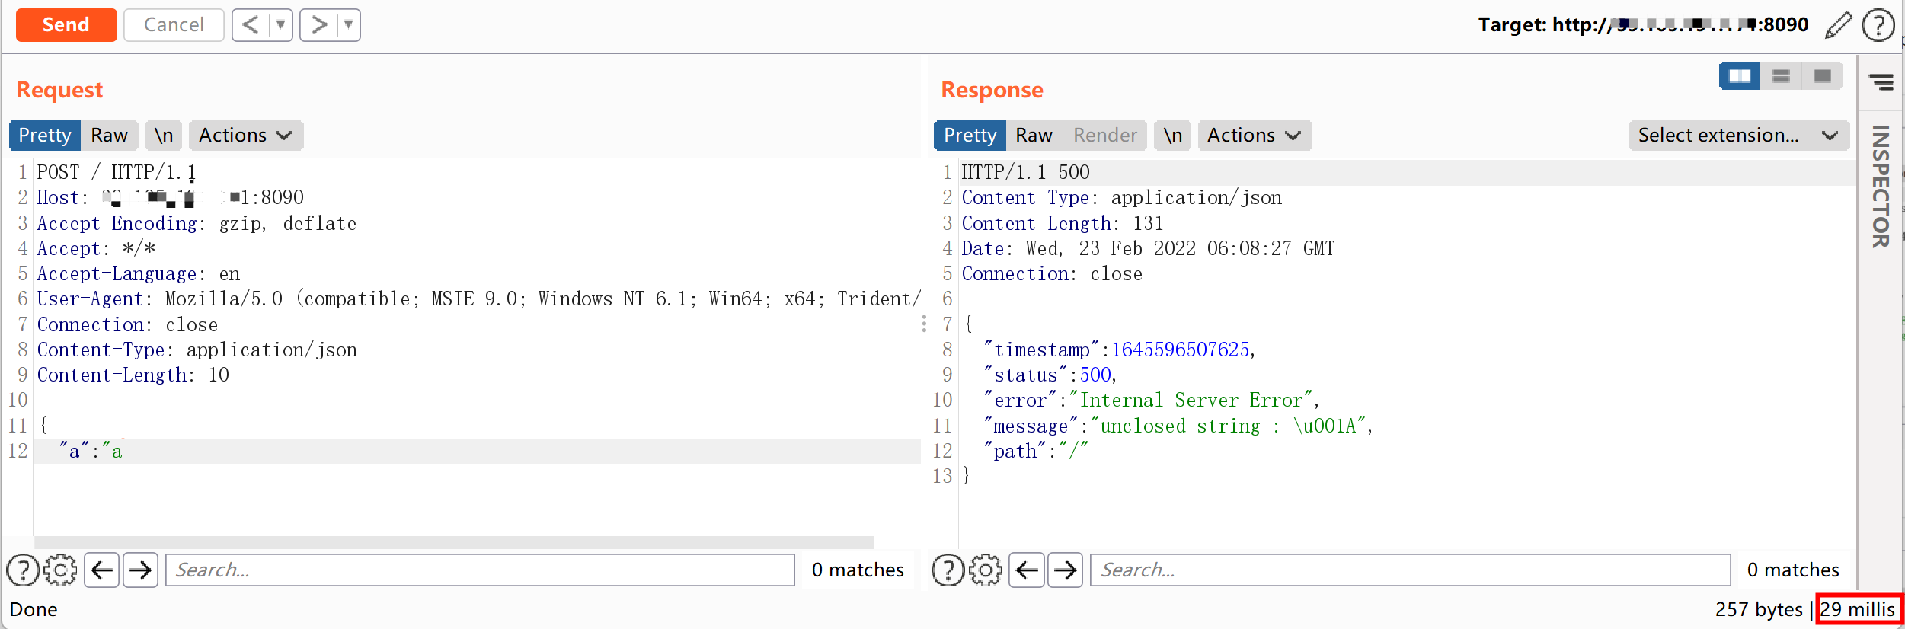Screen dimensions: 1905x629
Task: Select the combined single-panel layout icon
Action: [1822, 76]
